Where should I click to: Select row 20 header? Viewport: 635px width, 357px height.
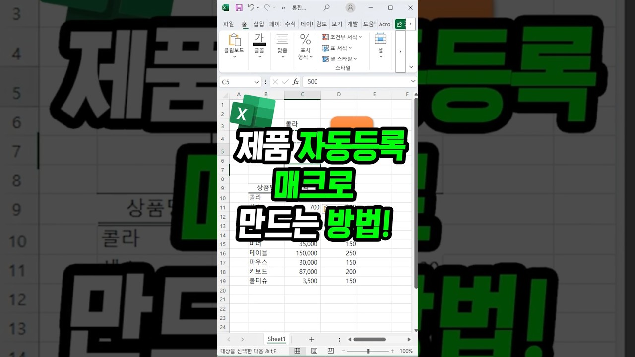tap(223, 290)
